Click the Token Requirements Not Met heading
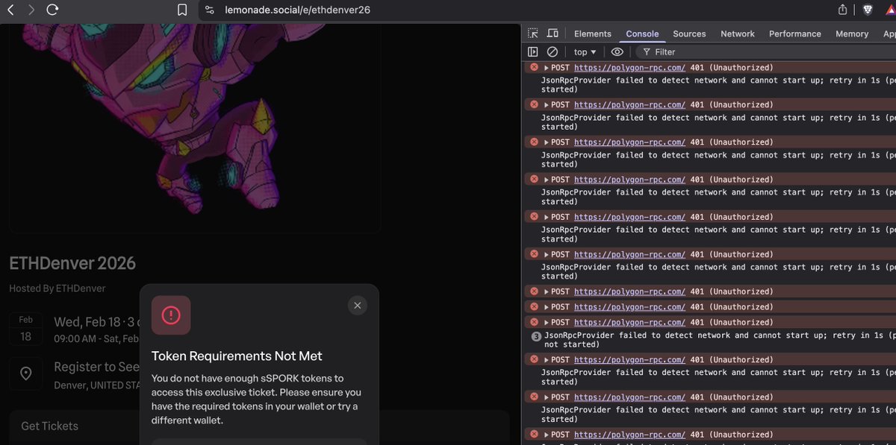 237,356
